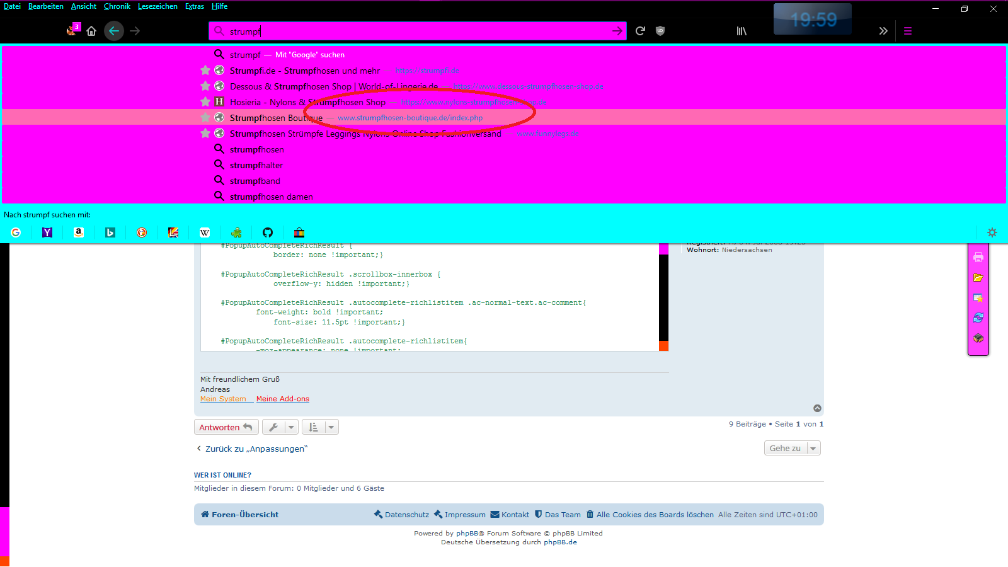This screenshot has height=567, width=1008.
Task: Click the Antworten reply button
Action: point(226,427)
